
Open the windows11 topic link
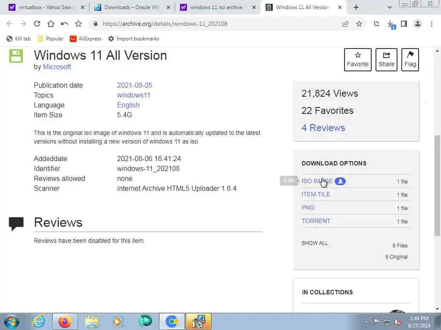[134, 95]
